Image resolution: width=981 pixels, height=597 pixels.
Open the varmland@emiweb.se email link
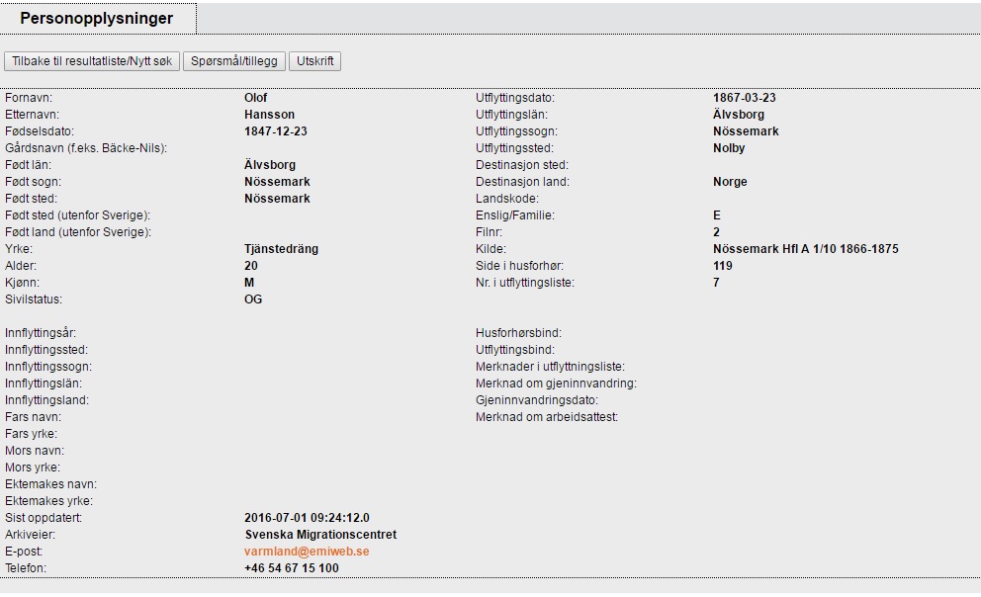(307, 552)
